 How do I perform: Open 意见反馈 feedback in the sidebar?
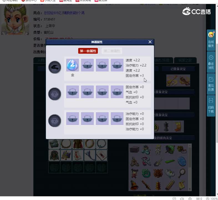coord(211,84)
